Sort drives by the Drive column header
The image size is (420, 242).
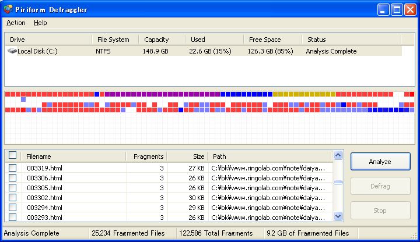coord(48,40)
